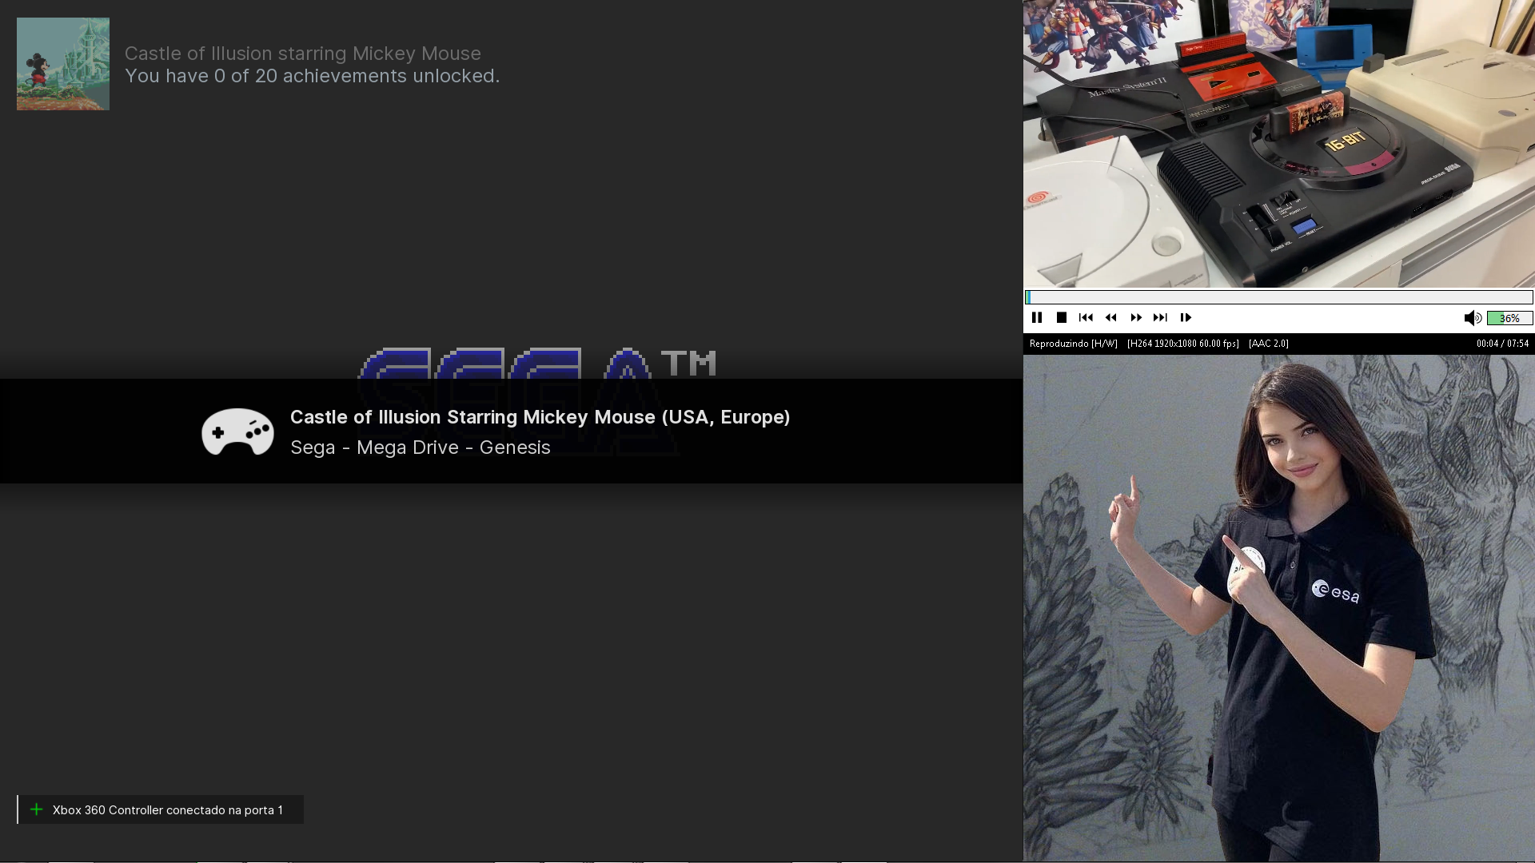This screenshot has height=863, width=1535.
Task: Click the '[AAC 2.0]' audio info
Action: 1269,344
